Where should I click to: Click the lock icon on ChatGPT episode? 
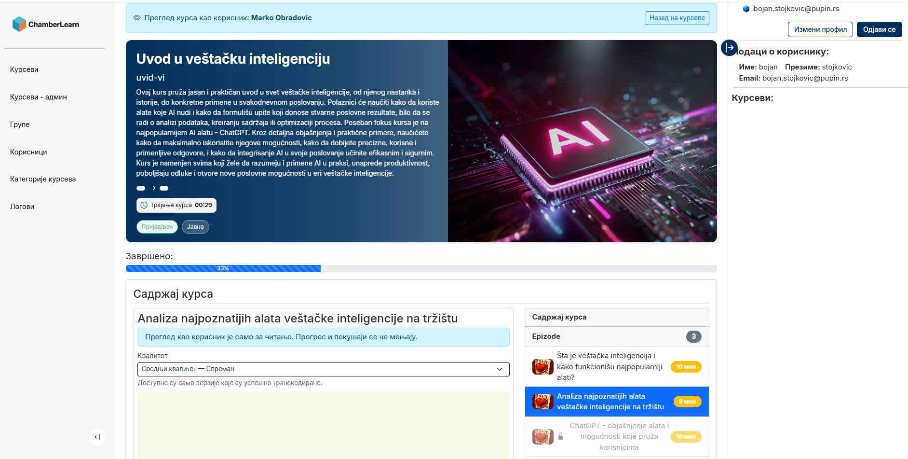tap(560, 436)
